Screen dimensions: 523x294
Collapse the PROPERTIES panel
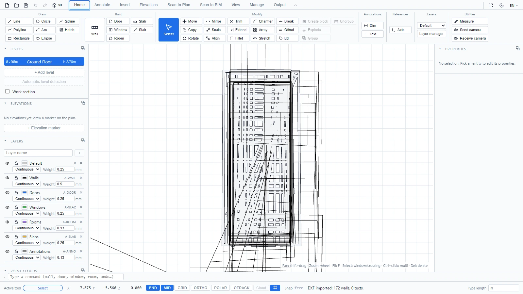[440, 49]
